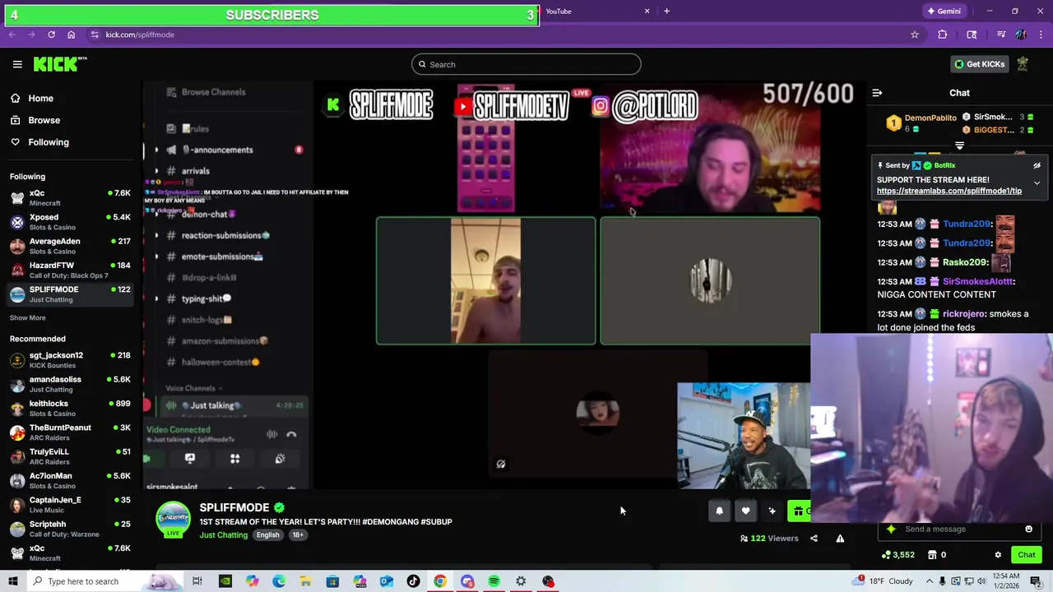Open the chat shop icon
The image size is (1053, 592).
932,555
